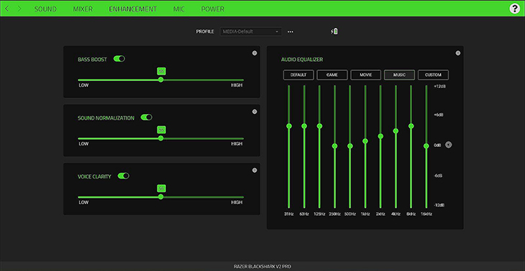Open help via question mark icon
525x271 pixels.
tap(514, 9)
